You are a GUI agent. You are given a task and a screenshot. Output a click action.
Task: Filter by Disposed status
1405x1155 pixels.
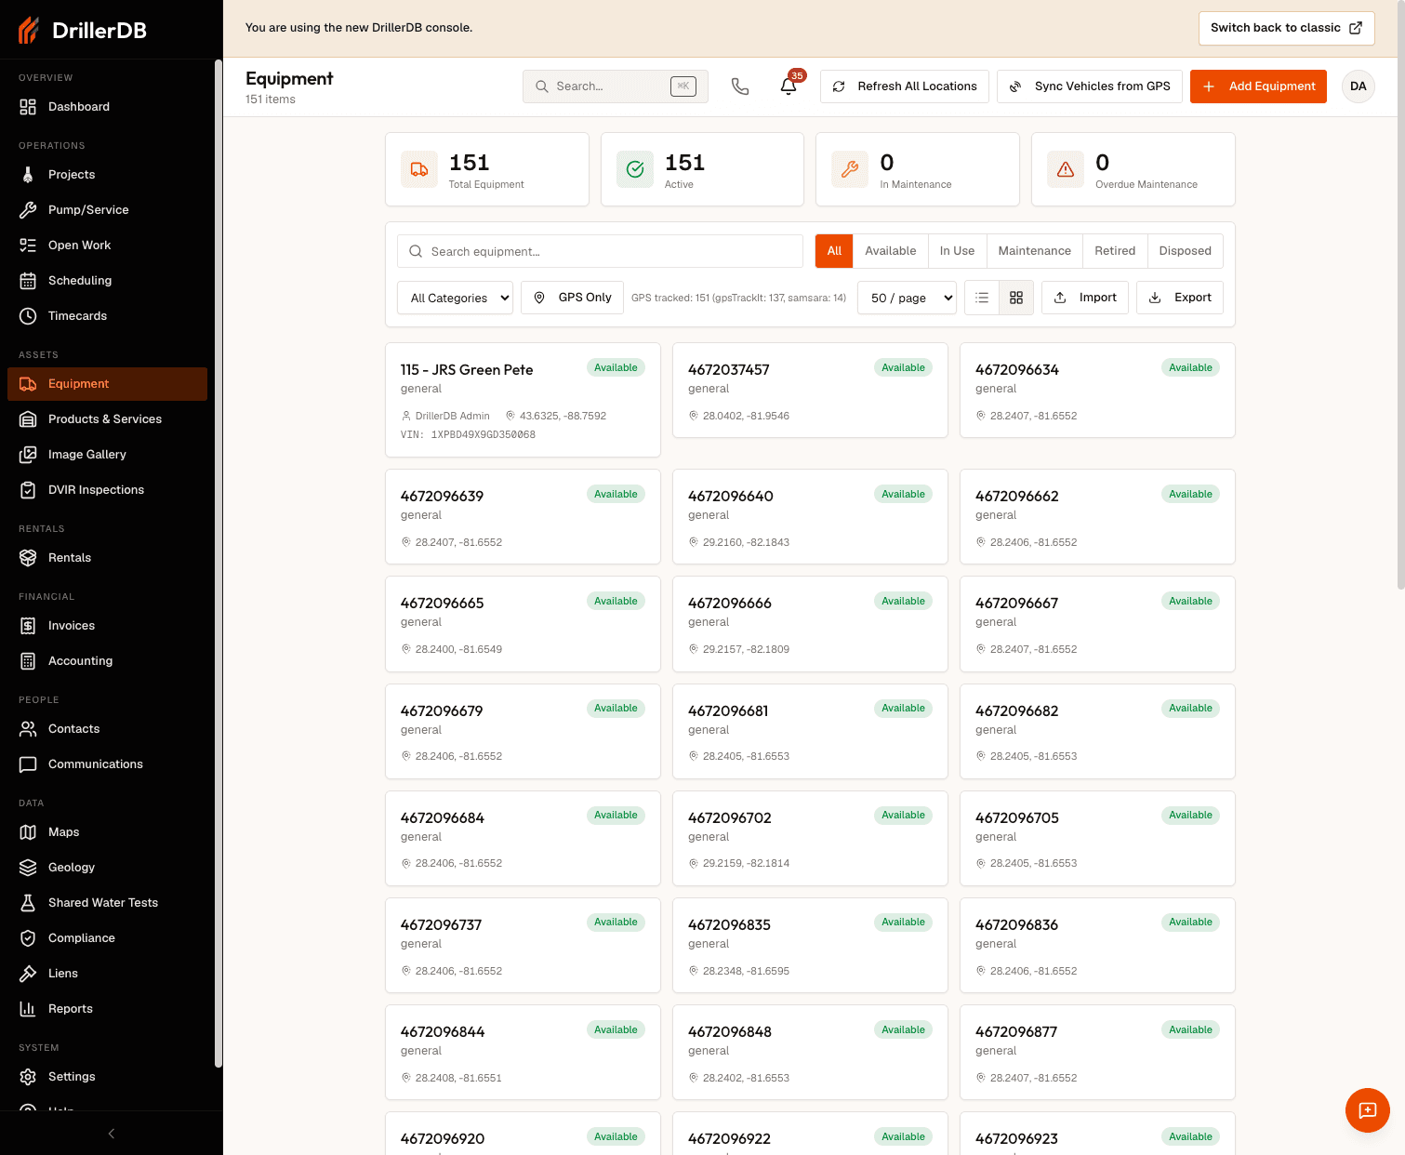click(1185, 251)
